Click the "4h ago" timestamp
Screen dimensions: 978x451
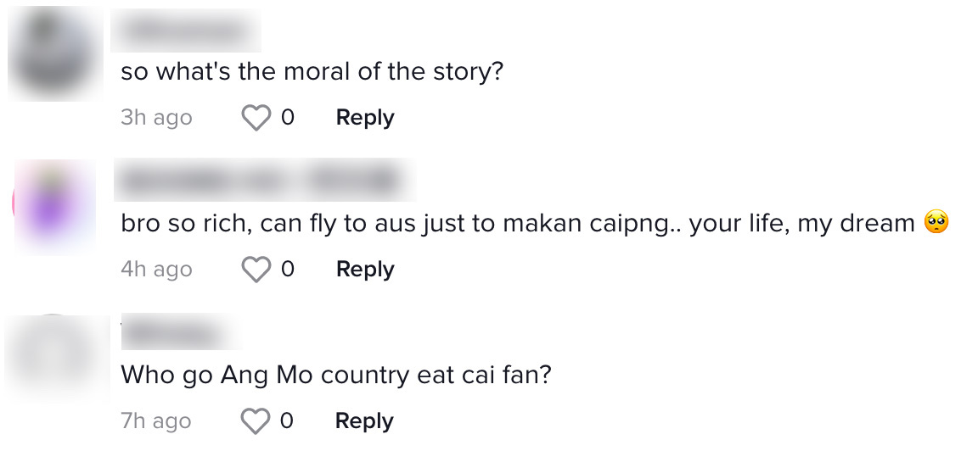(x=156, y=270)
